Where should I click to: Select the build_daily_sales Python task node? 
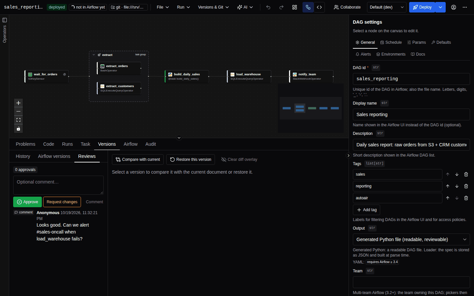[187, 76]
